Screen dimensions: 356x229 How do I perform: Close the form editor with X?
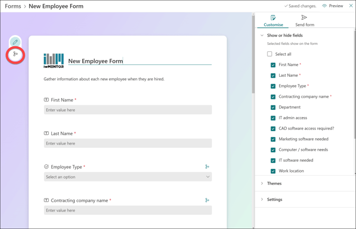(x=350, y=6)
